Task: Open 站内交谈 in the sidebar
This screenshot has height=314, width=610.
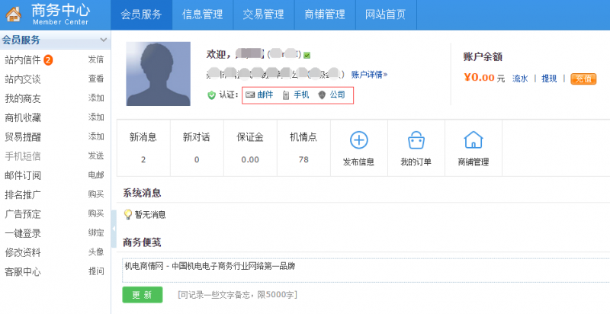Action: 23,79
